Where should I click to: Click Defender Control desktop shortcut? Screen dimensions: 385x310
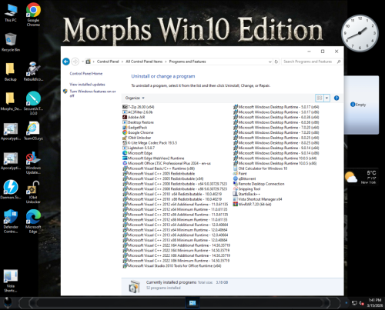pos(11,222)
